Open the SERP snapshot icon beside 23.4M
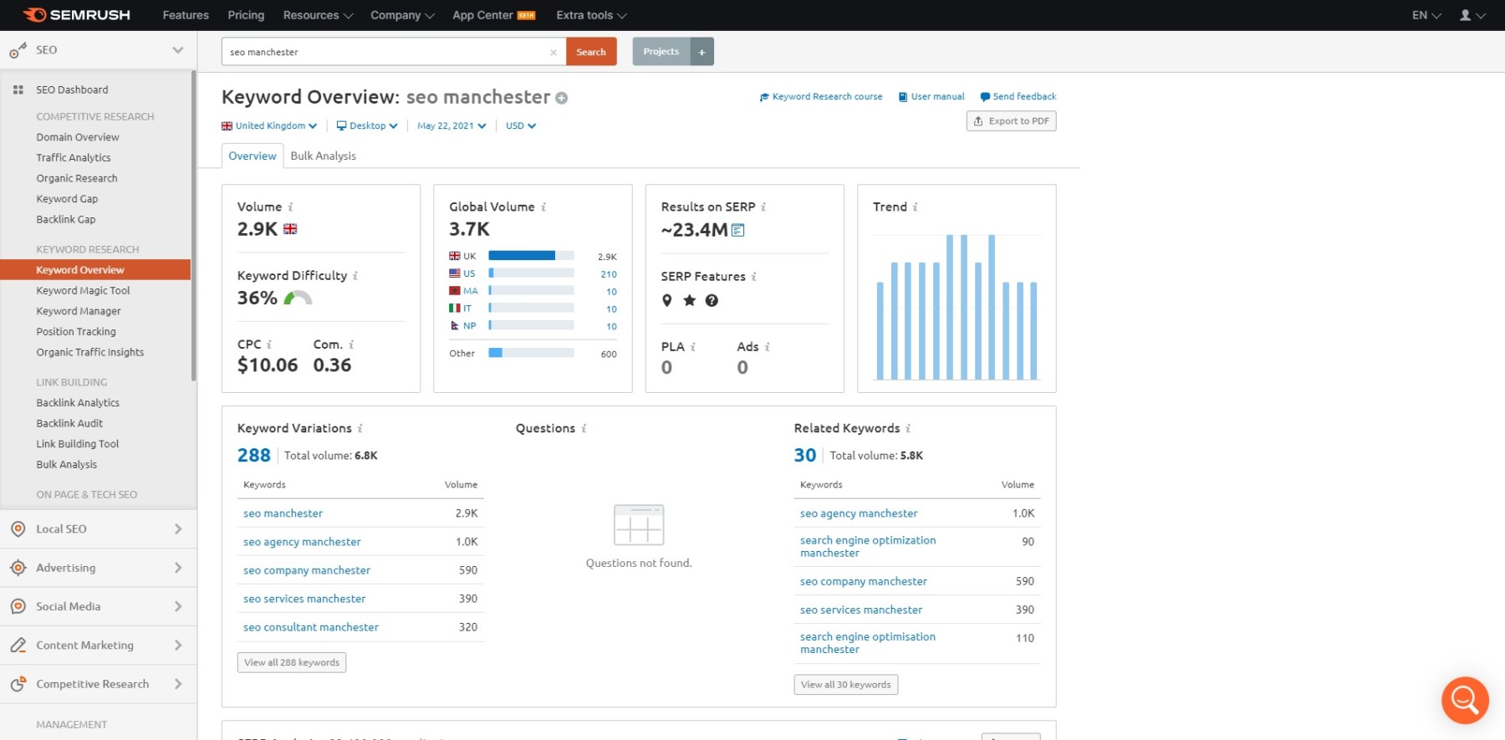The width and height of the screenshot is (1505, 740). (737, 230)
